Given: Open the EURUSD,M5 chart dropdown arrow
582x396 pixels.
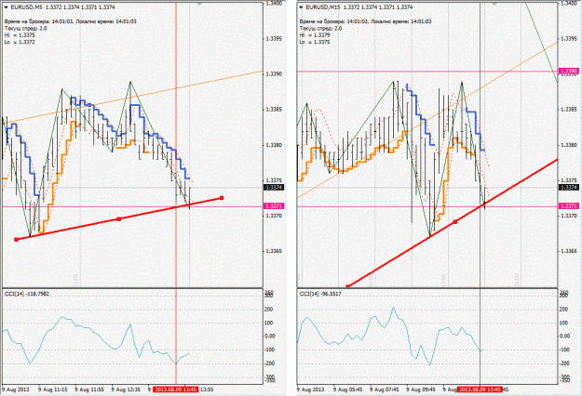Looking at the screenshot, I should (x=6, y=7).
